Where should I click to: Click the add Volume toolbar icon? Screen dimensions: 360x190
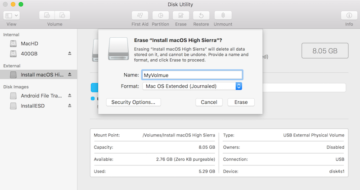pyautogui.click(x=47, y=15)
